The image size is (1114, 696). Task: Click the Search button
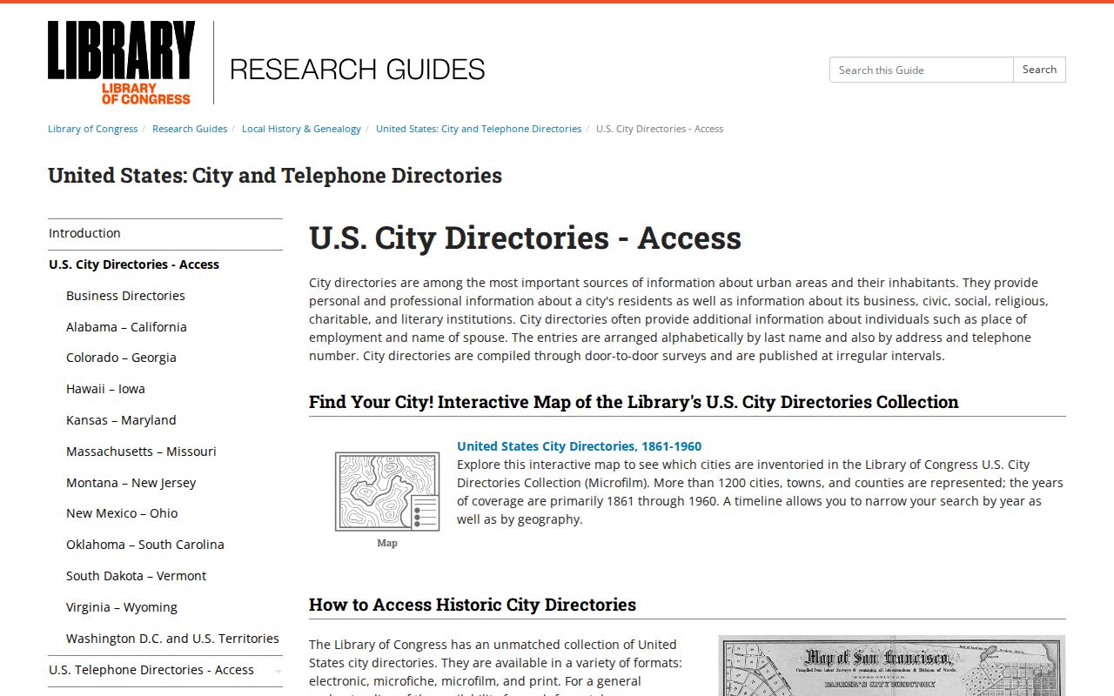[x=1039, y=70]
